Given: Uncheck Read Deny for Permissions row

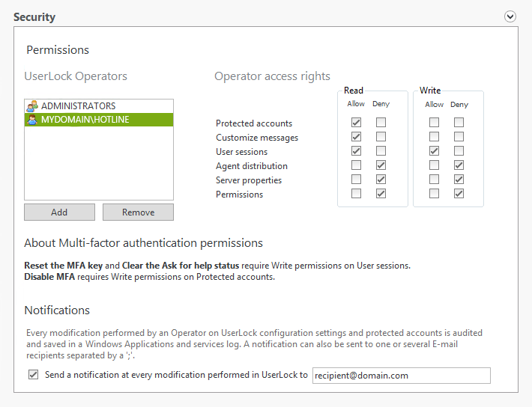Looking at the screenshot, I should 381,194.
